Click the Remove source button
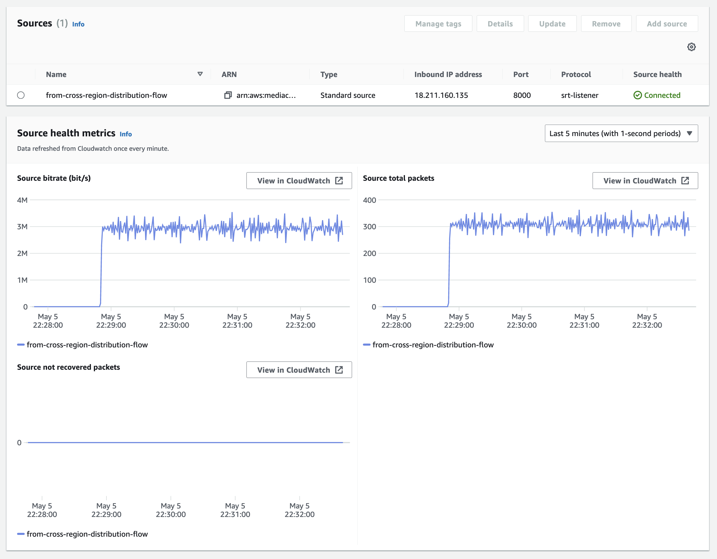 pyautogui.click(x=606, y=24)
